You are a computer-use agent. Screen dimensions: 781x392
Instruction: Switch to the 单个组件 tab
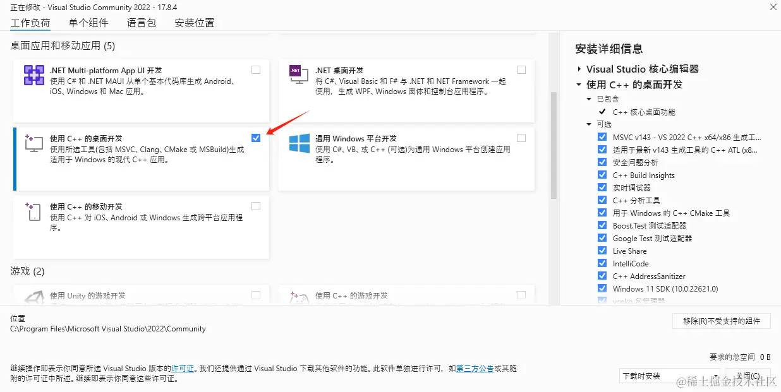point(88,23)
